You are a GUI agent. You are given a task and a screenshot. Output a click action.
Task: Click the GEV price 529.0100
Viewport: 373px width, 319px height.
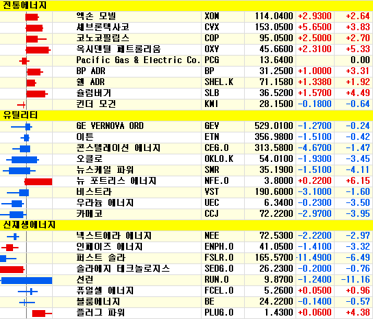point(274,126)
